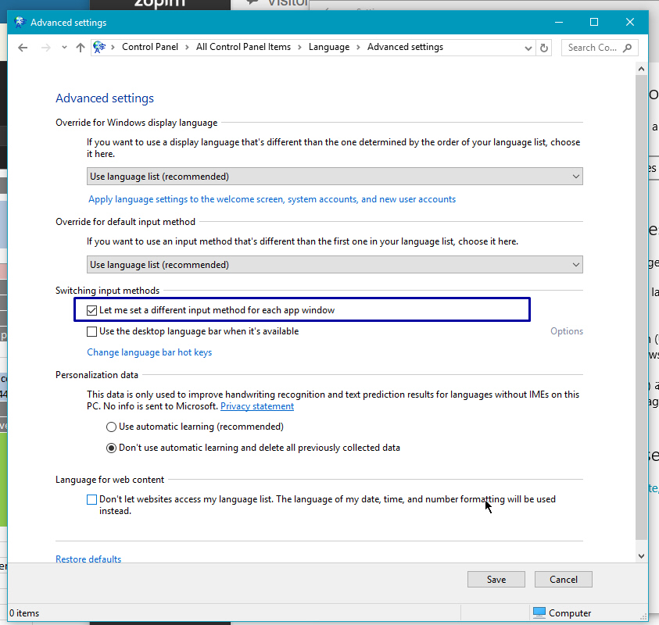Navigate to All Control Panel Items breadcrumb
The width and height of the screenshot is (659, 625).
pos(243,47)
